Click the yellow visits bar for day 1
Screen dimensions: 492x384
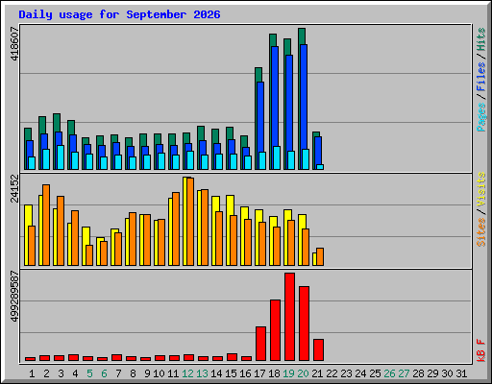click(x=28, y=215)
